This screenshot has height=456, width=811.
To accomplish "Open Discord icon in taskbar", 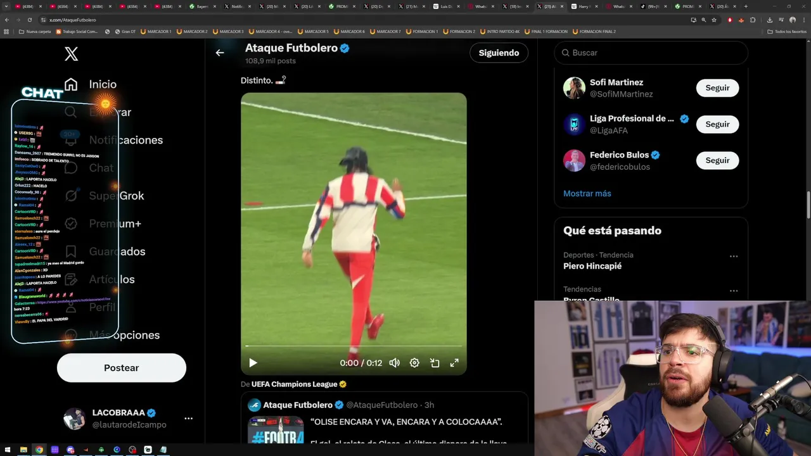I will tap(70, 450).
